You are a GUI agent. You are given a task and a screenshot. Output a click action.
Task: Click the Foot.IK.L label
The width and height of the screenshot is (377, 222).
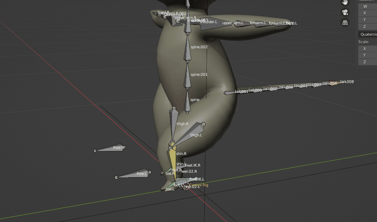click(197, 179)
